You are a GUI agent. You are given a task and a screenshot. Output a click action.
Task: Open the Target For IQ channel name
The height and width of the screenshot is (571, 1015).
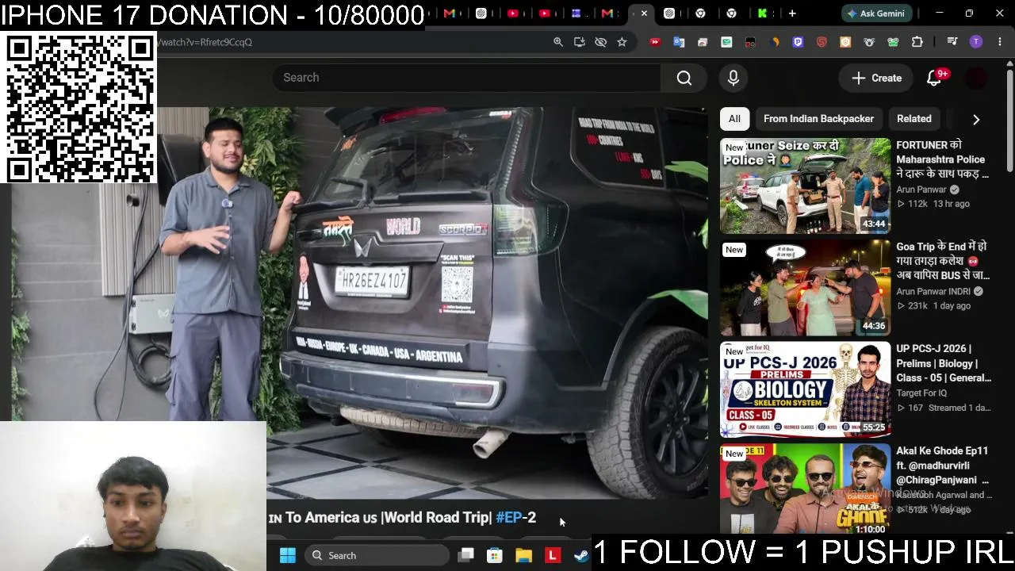[921, 393]
